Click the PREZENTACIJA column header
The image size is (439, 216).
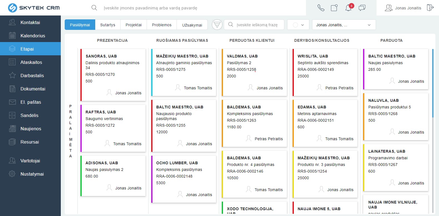point(112,40)
